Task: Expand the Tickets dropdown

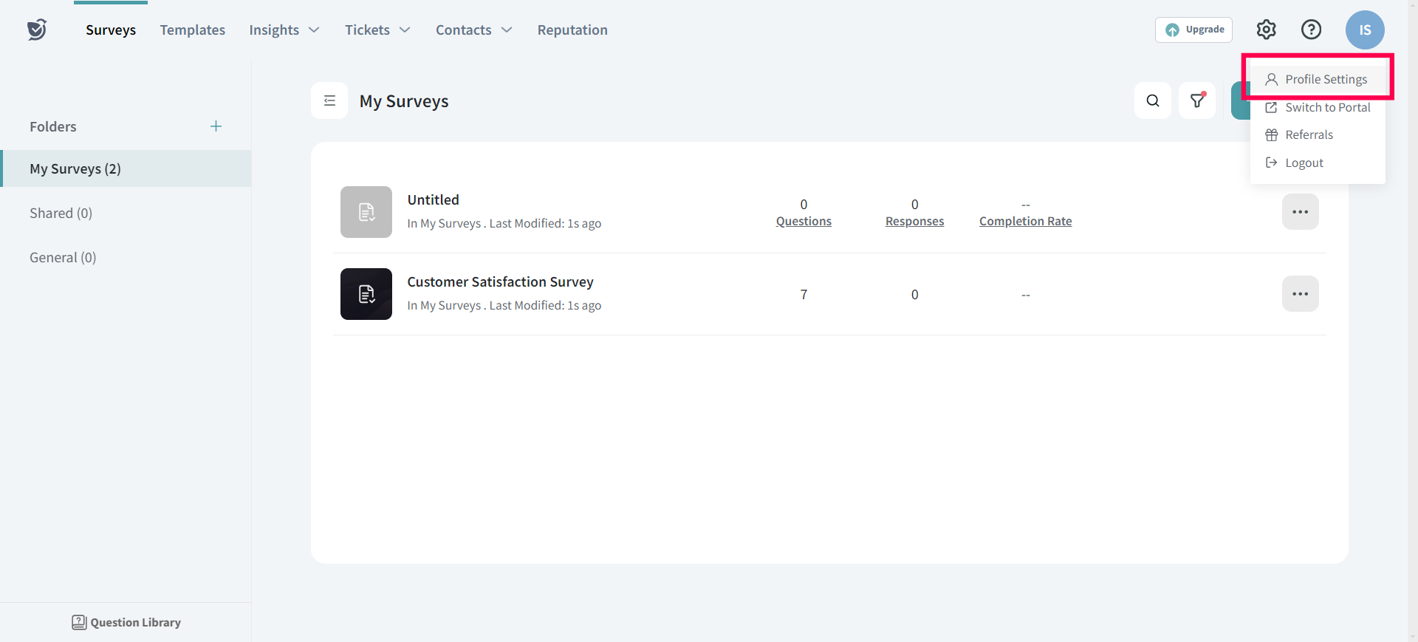Action: click(x=377, y=30)
